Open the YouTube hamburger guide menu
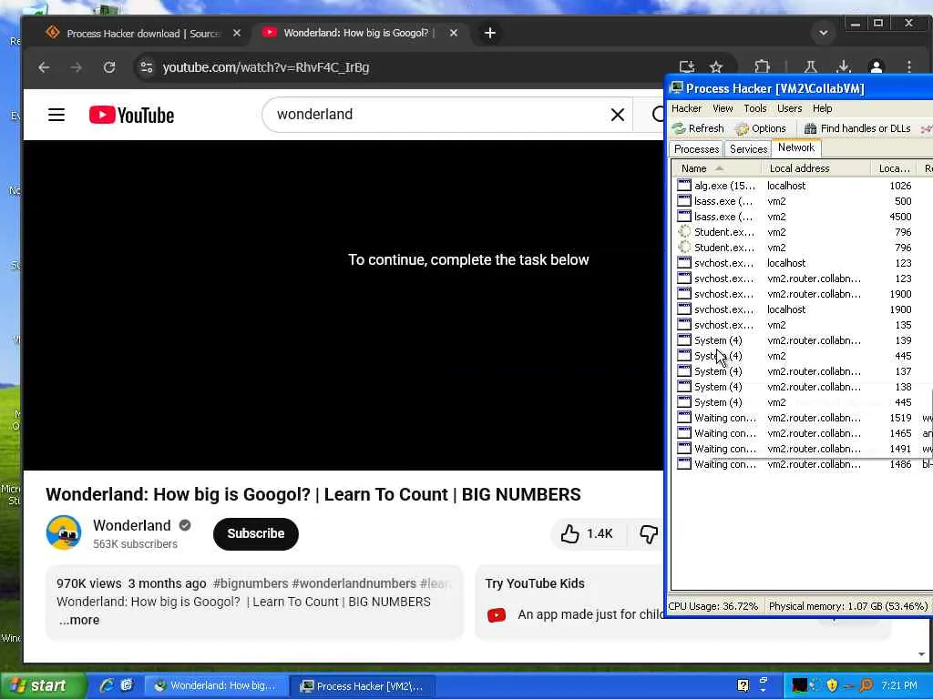Screen dimensions: 933x699 tap(56, 115)
